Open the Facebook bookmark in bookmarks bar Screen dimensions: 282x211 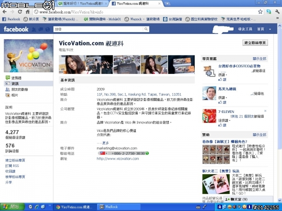(x=11, y=19)
